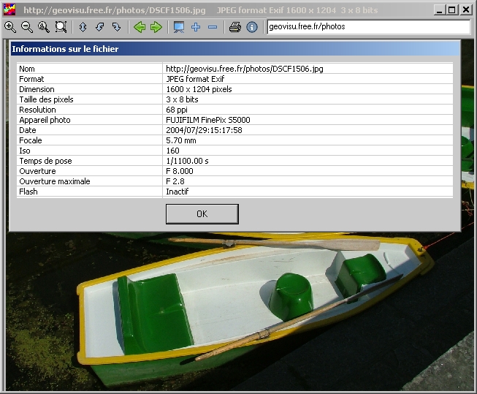This screenshot has height=394, width=477.
Task: Rotate image clockwise with the right curved arrow
Action: (117, 27)
